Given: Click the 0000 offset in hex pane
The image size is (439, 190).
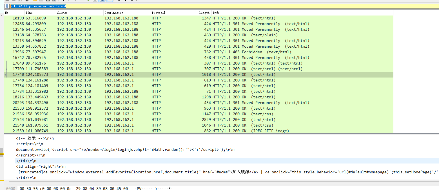Looking at the screenshot, I should pos(11,188).
